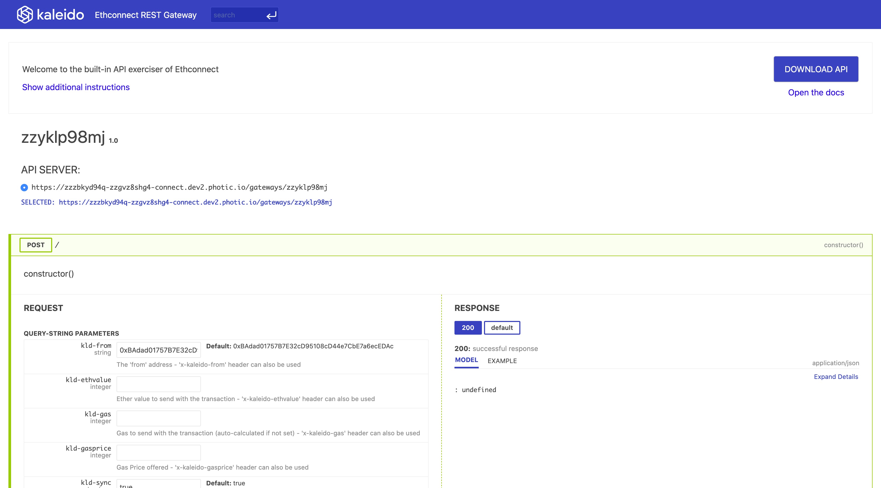Select the API server radio button
The height and width of the screenshot is (488, 881).
[24, 187]
